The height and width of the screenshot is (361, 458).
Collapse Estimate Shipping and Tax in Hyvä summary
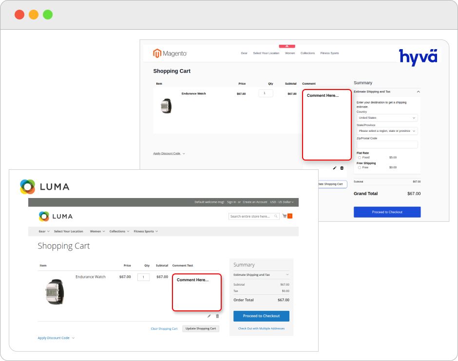pos(418,91)
